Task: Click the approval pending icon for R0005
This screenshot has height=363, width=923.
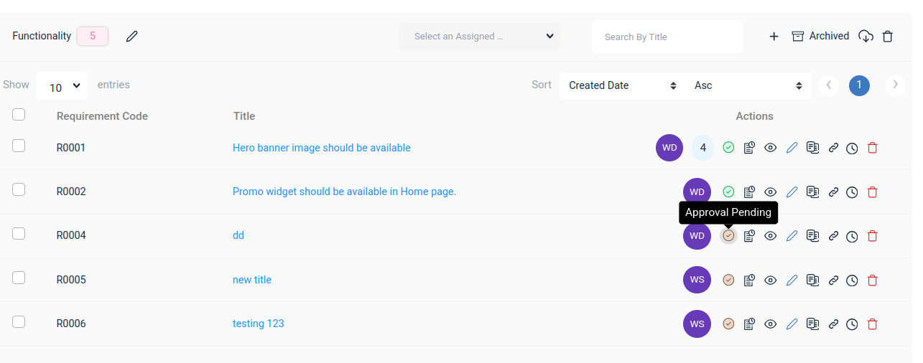Action: point(728,280)
